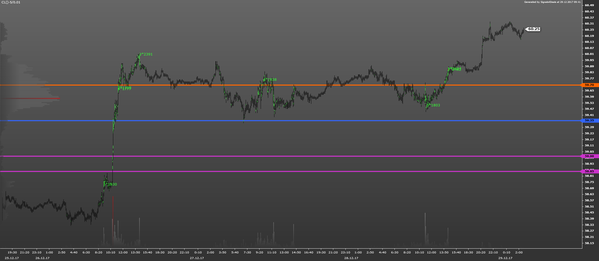Click the 58.15 price axis label

click(x=589, y=243)
